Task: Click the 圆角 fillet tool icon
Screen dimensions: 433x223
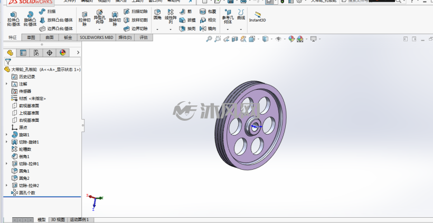Action: (157, 15)
